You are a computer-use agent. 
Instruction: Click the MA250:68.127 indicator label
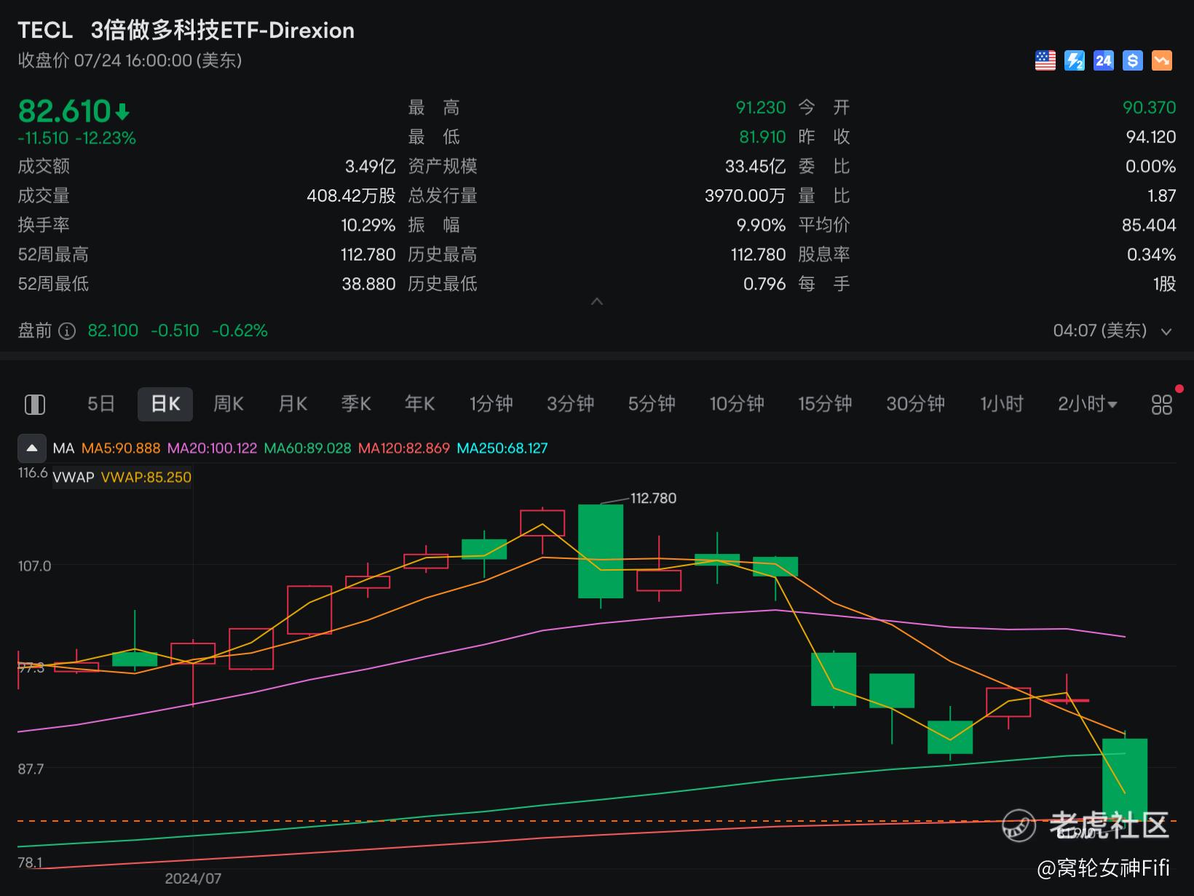[x=502, y=448]
